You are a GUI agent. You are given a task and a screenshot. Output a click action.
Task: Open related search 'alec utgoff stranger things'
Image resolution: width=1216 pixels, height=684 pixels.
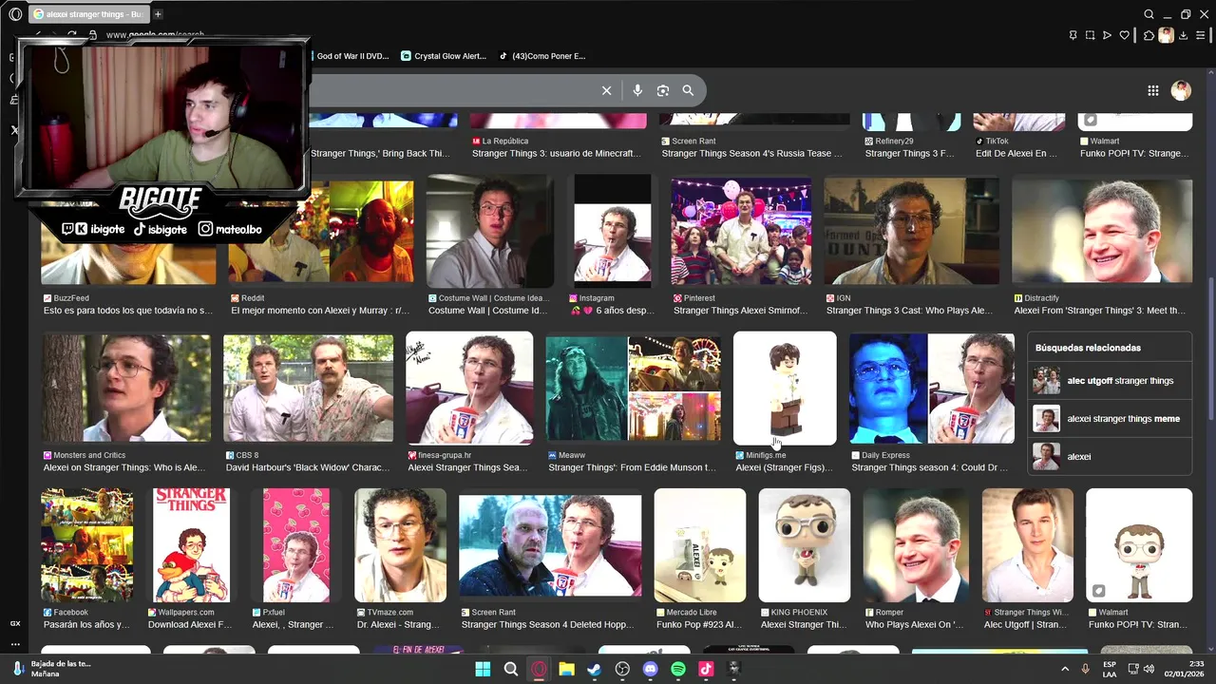pyautogui.click(x=1109, y=381)
